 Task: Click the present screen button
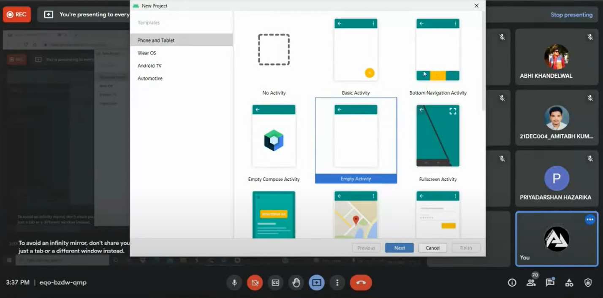317,283
